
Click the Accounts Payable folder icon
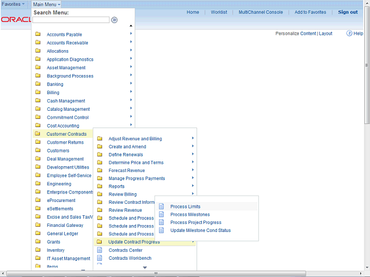click(x=38, y=34)
